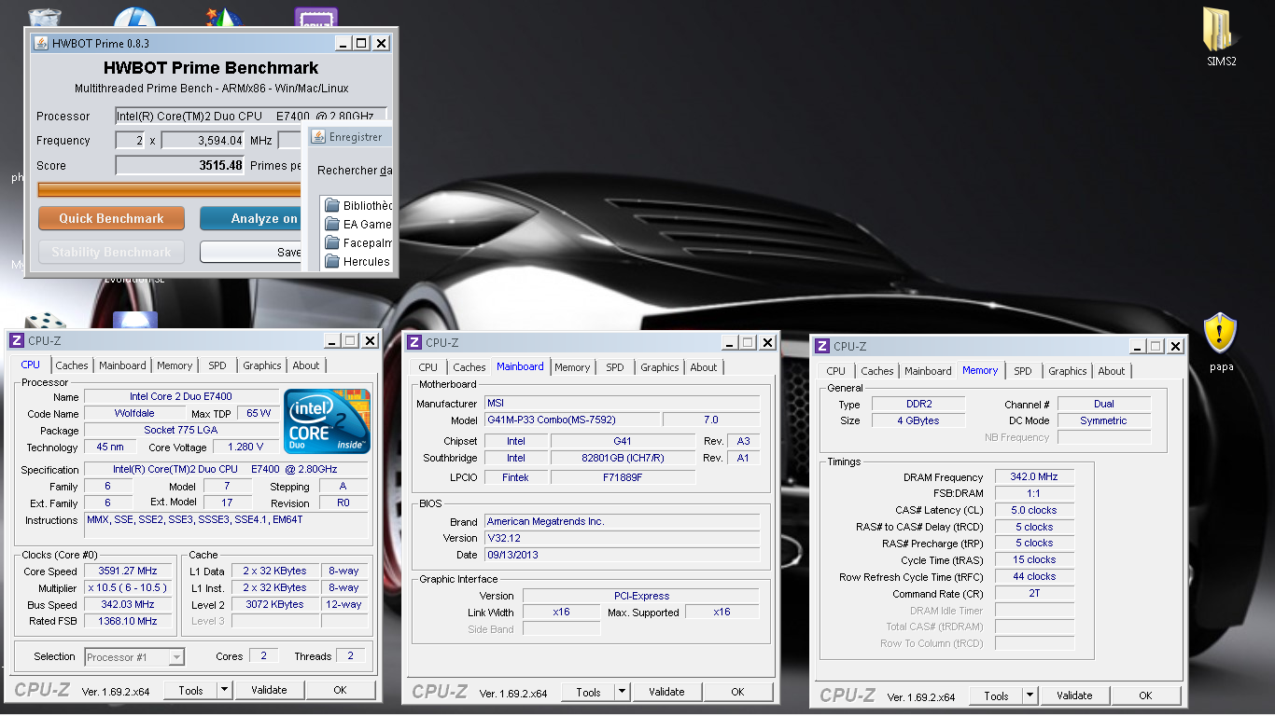Select the dice desktop icon

tap(44, 322)
